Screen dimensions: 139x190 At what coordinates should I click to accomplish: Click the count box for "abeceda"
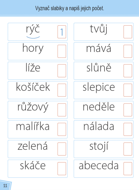(x=128, y=169)
